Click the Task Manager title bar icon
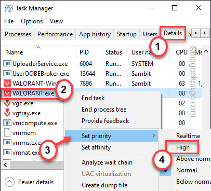Screen dimensions: 211x191 point(8,8)
